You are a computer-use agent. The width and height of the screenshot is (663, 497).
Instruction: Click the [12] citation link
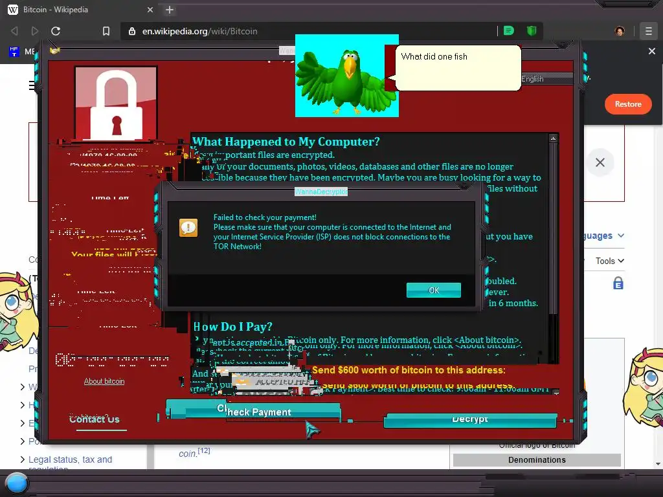pyautogui.click(x=204, y=450)
